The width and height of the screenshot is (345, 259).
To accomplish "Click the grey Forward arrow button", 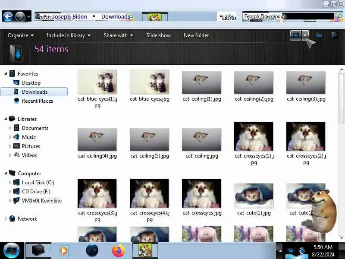I will click(20, 16).
